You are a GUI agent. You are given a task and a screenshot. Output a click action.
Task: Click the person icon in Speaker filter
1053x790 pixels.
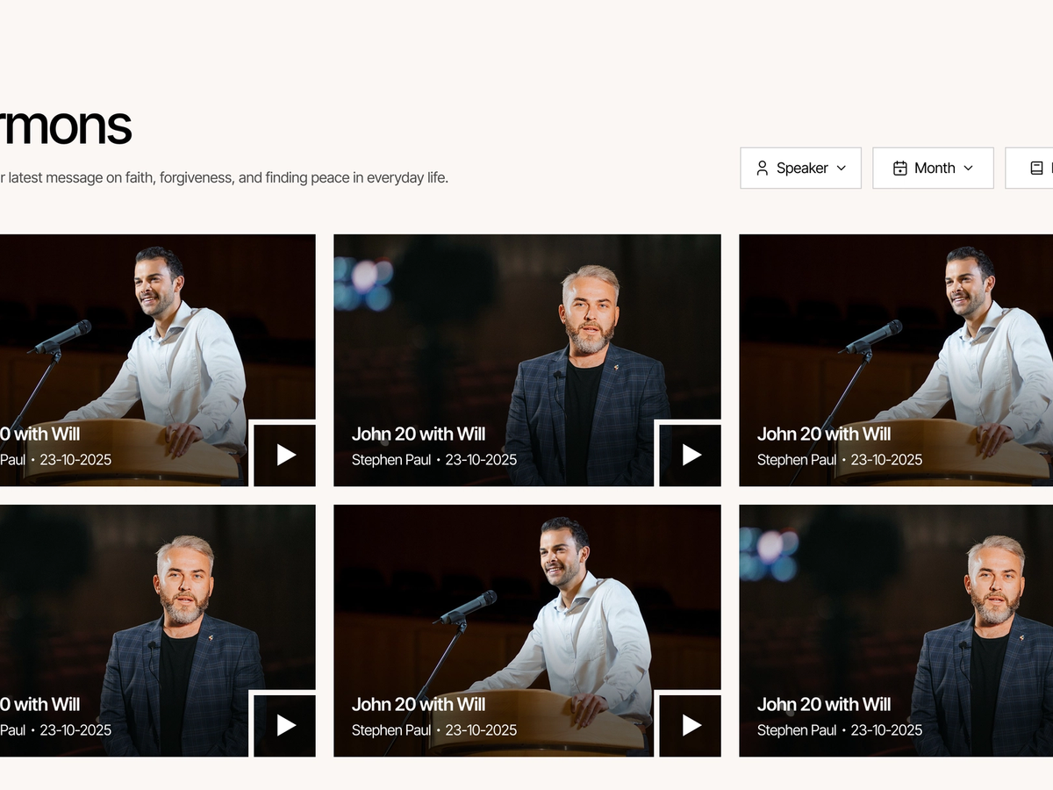point(763,168)
